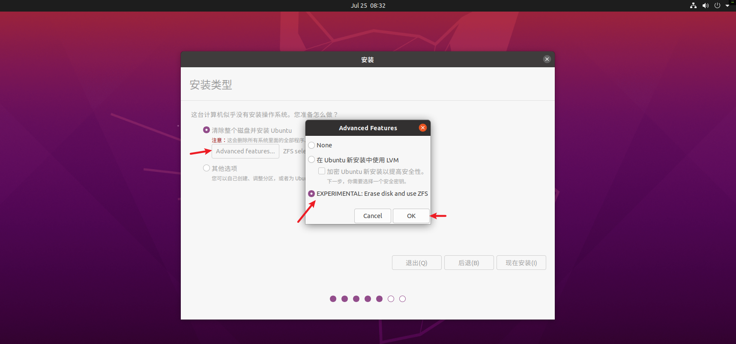Select 在 Ubuntu 新安装中使用 LVM option
The width and height of the screenshot is (736, 344).
311,160
